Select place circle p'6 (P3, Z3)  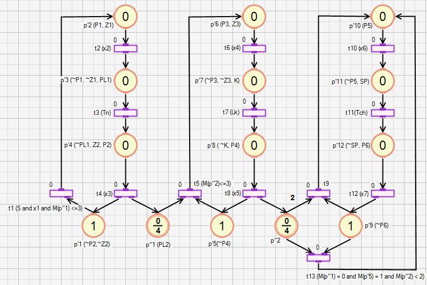(254, 16)
